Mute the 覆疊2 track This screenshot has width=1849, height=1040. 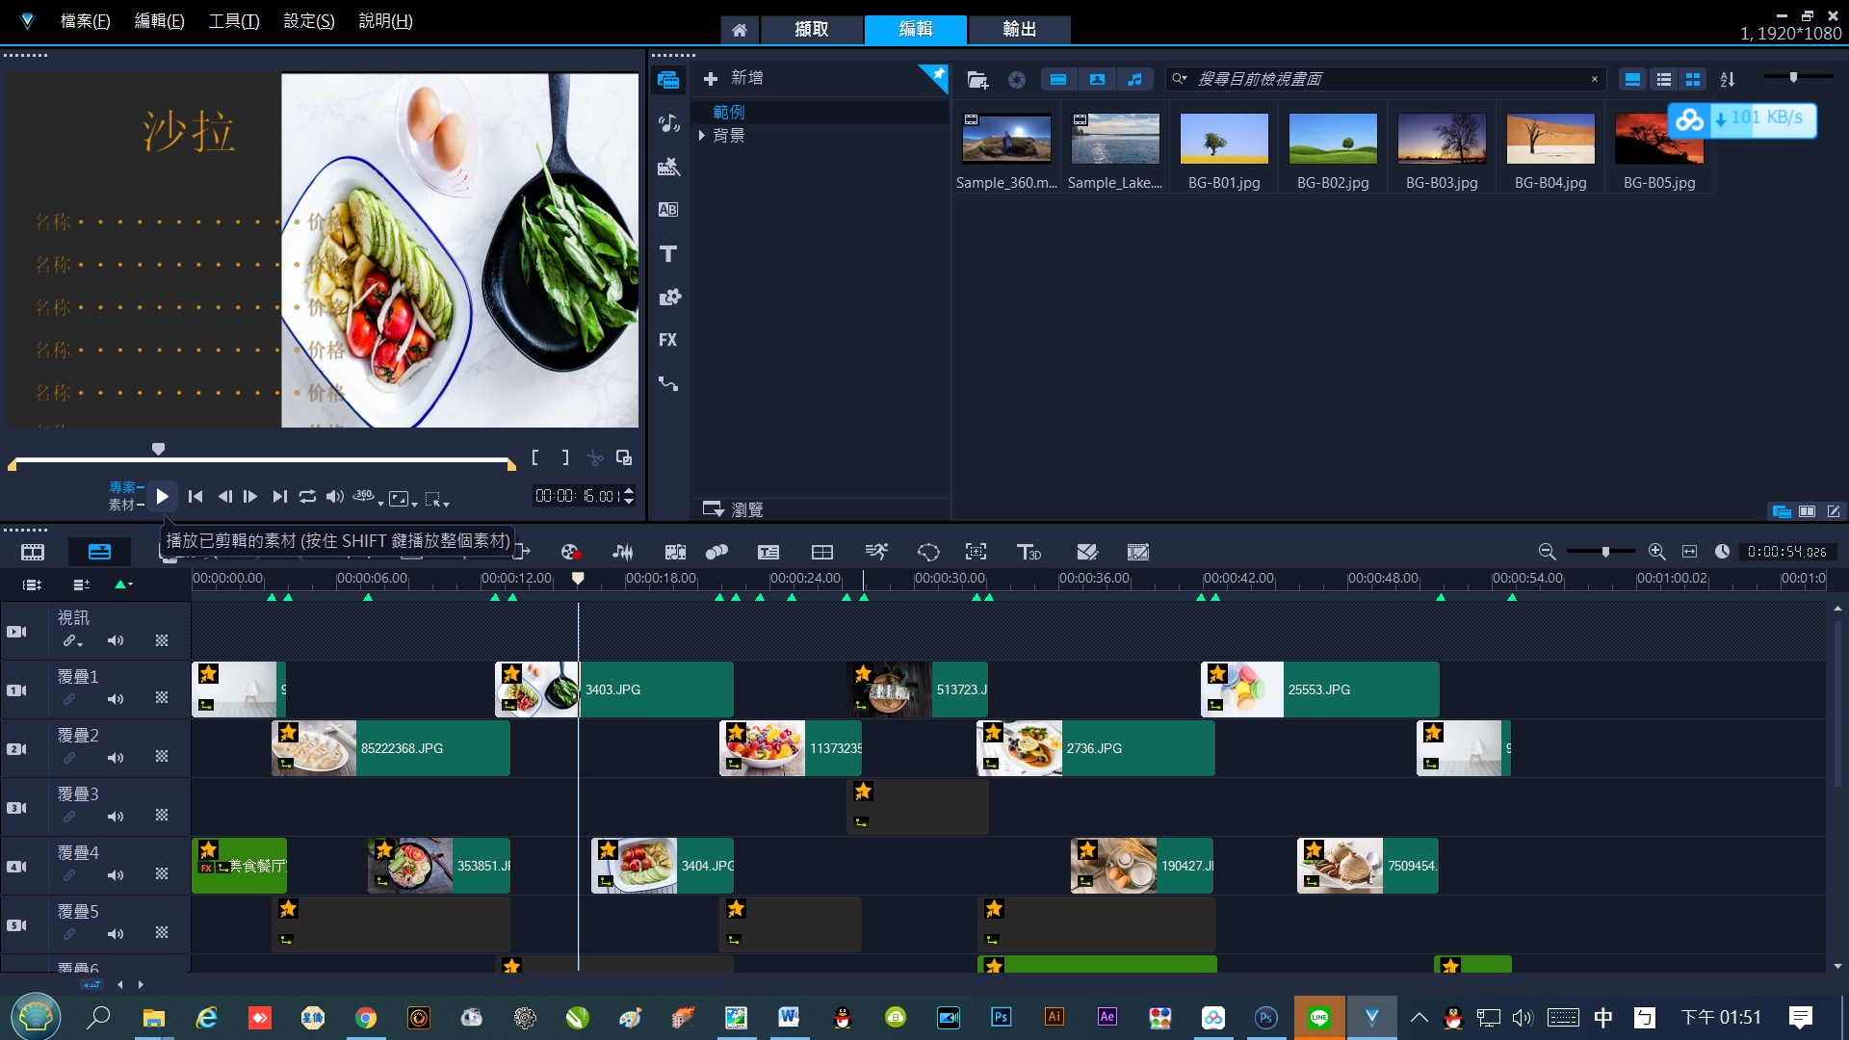click(116, 758)
